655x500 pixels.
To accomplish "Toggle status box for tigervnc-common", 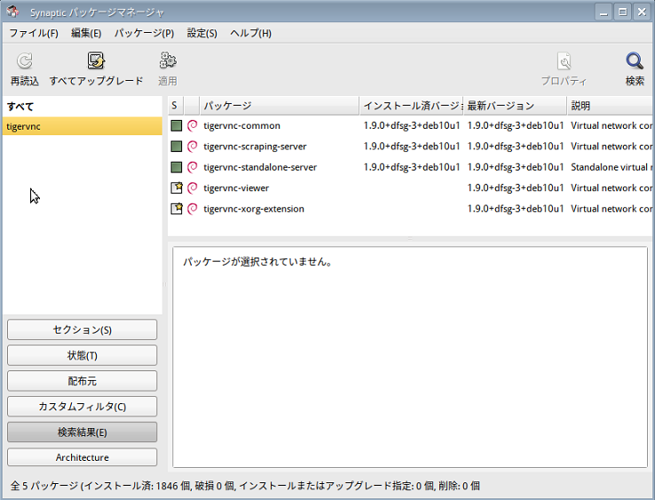I will [x=177, y=125].
